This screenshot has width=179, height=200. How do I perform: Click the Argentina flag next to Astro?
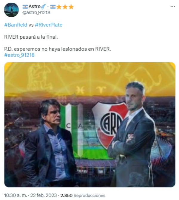point(25,7)
